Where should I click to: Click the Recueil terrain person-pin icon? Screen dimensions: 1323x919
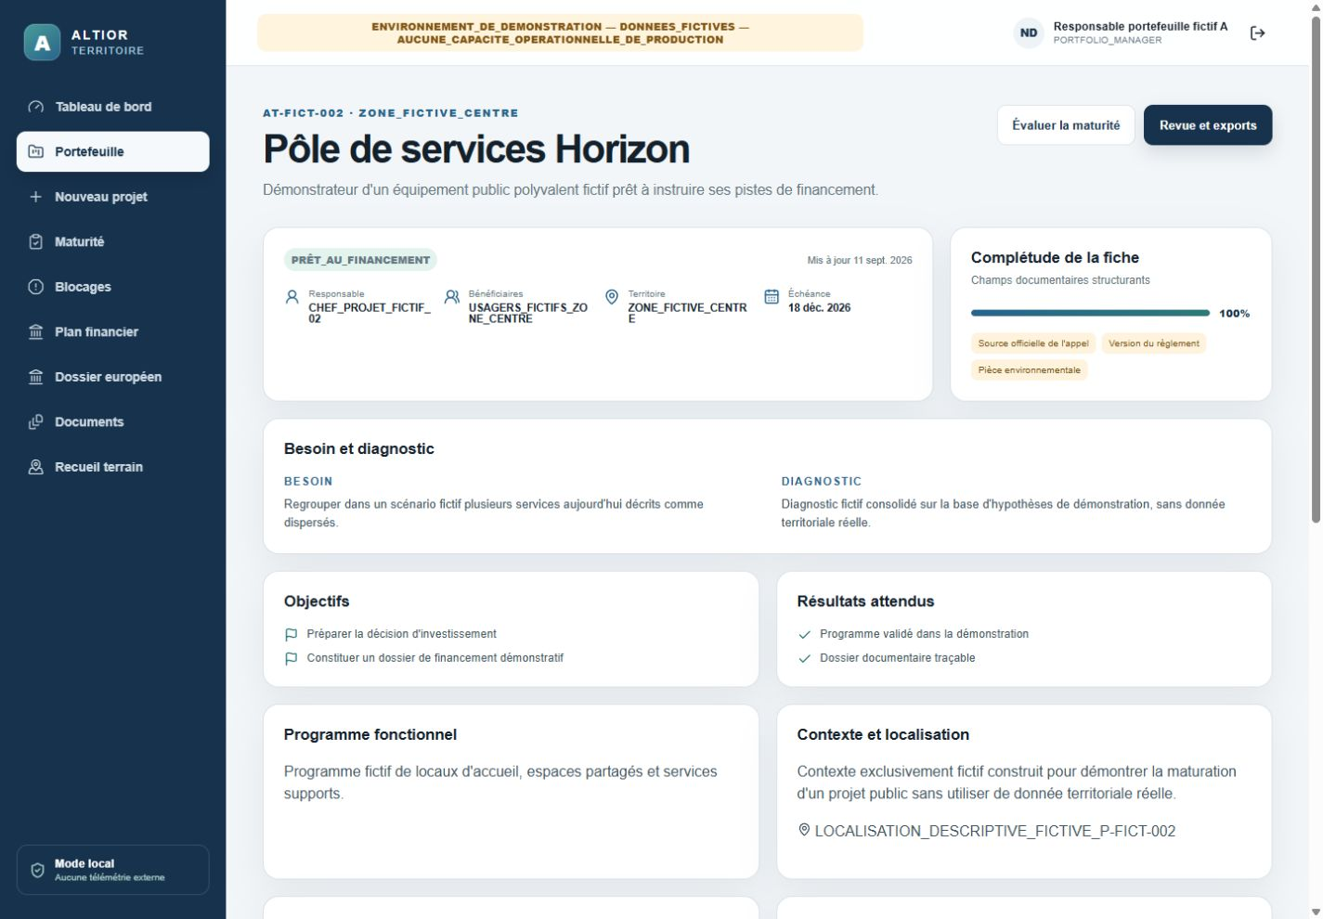coord(36,467)
